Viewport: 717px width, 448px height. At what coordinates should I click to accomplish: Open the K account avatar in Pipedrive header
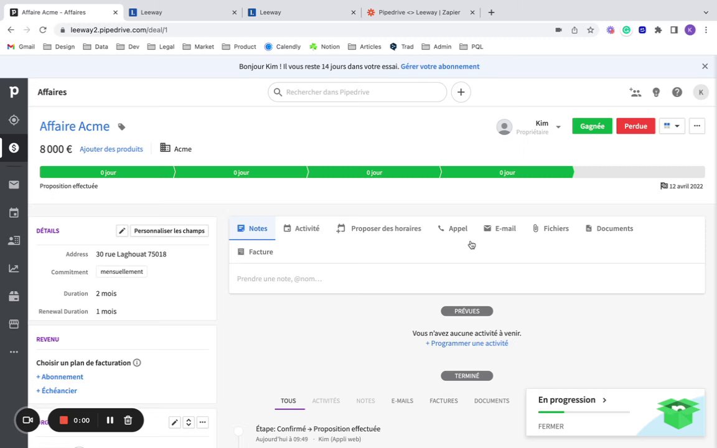pyautogui.click(x=701, y=92)
